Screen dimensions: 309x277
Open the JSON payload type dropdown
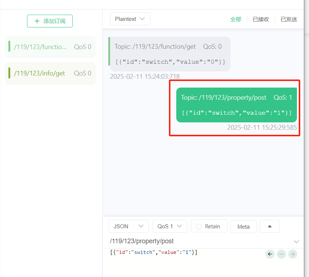[x=128, y=226]
